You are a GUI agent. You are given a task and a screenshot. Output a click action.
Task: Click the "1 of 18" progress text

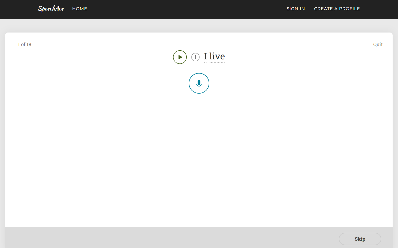pos(24,44)
